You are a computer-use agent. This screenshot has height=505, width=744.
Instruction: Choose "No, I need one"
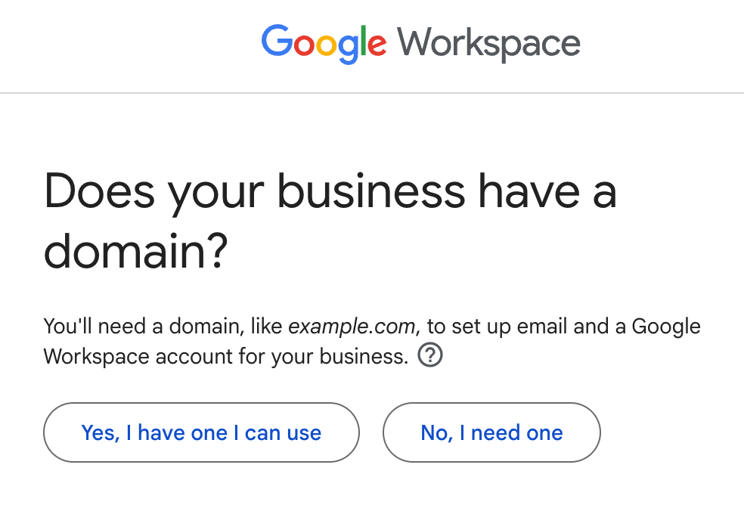491,432
